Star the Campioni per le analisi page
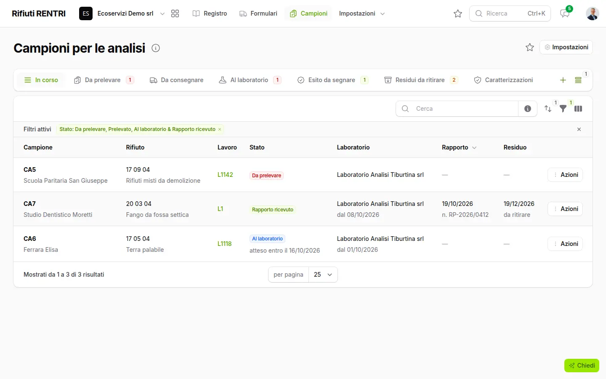This screenshot has height=379, width=606. (x=530, y=47)
